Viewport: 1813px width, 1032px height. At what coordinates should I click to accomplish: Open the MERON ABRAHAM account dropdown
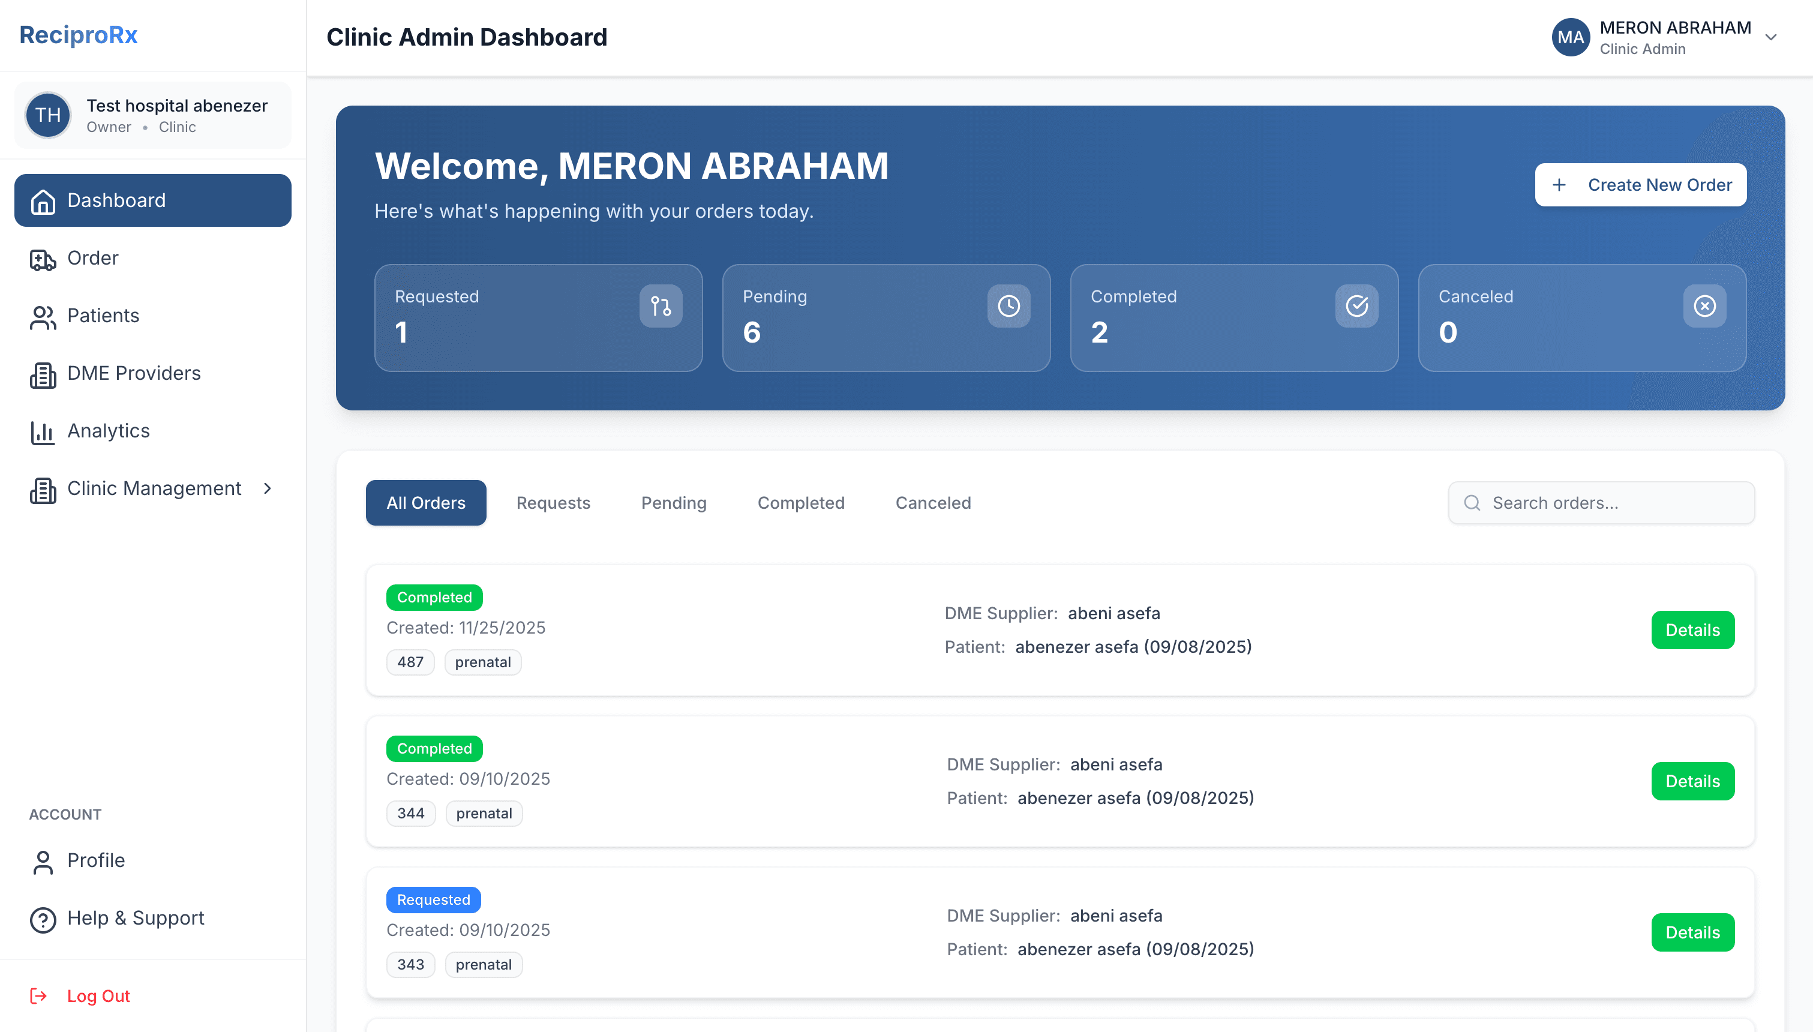click(x=1771, y=37)
